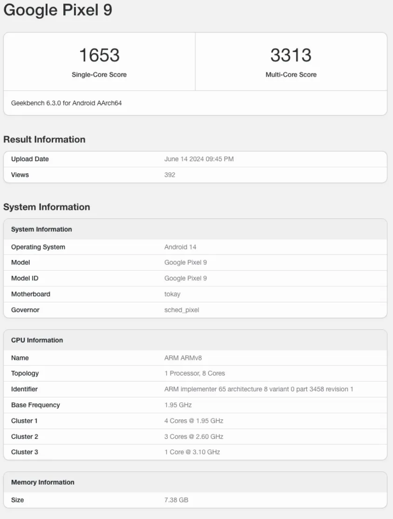393x519 pixels.
Task: Click the Operating System label
Action: 38,247
